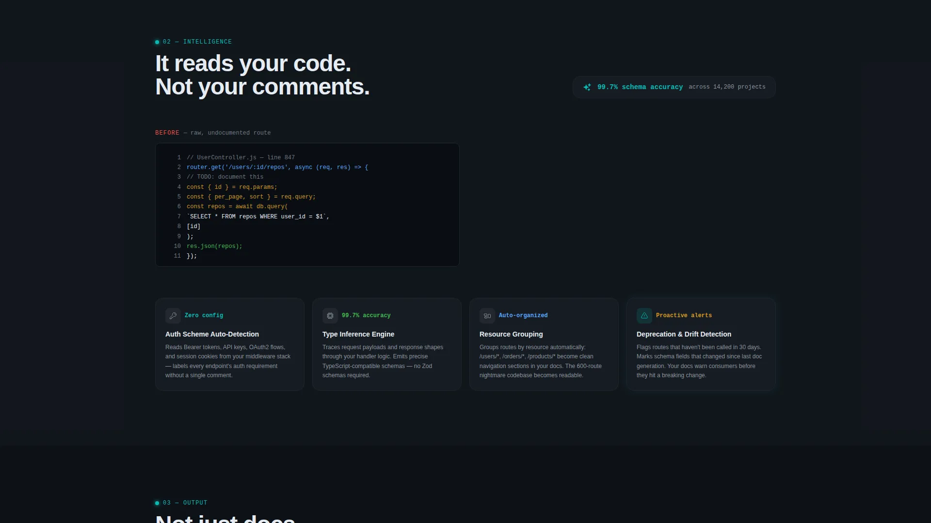Screen dimensions: 931x523
Task: Click the warning triangle icon beside Proactive alerts
Action: point(644,316)
